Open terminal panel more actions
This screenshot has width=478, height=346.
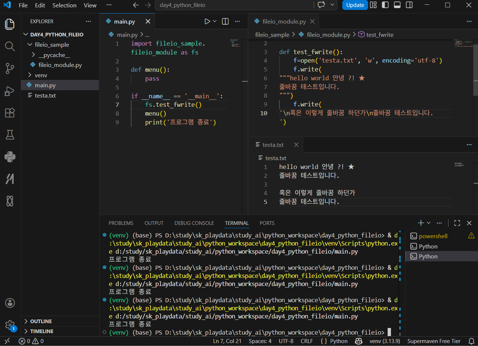pyautogui.click(x=439, y=223)
